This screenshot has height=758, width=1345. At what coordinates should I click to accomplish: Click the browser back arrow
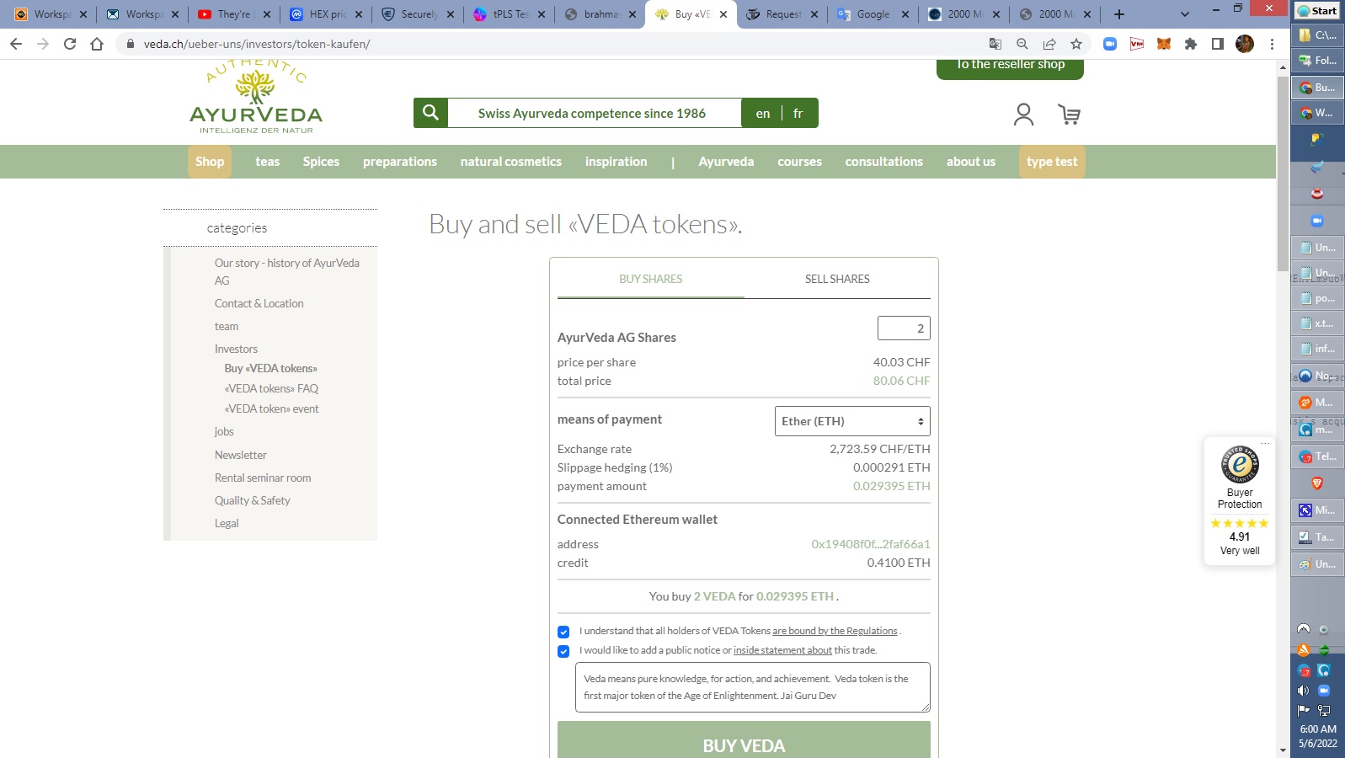click(x=16, y=44)
